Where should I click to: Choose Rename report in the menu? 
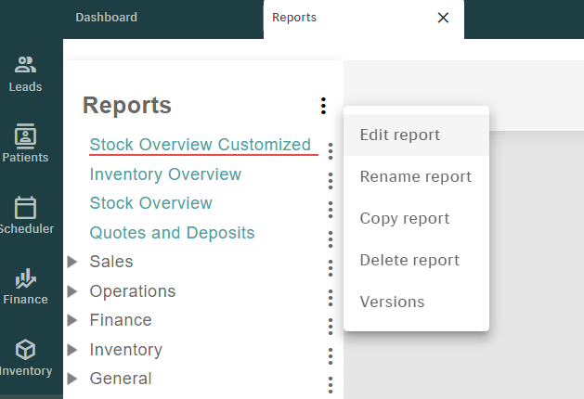tap(415, 176)
